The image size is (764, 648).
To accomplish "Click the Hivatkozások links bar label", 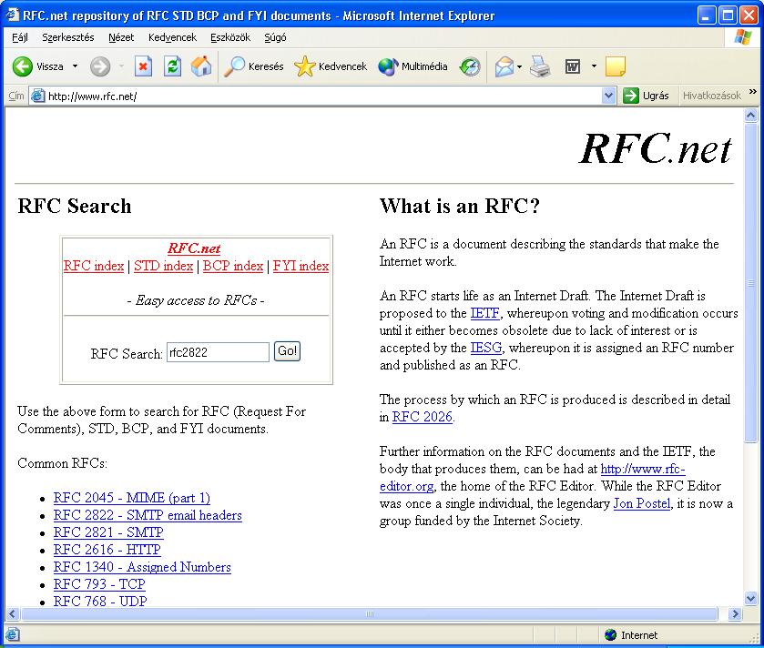I will click(x=711, y=96).
